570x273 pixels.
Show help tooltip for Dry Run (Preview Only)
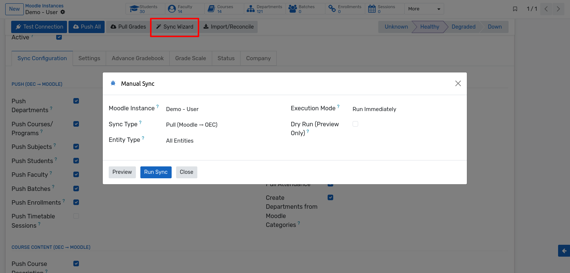tap(308, 131)
